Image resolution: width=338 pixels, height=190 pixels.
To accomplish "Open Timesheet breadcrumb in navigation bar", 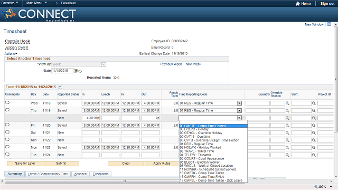I will click(x=68, y=3).
